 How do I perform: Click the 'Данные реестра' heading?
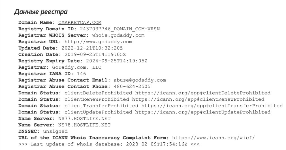[x=41, y=12]
